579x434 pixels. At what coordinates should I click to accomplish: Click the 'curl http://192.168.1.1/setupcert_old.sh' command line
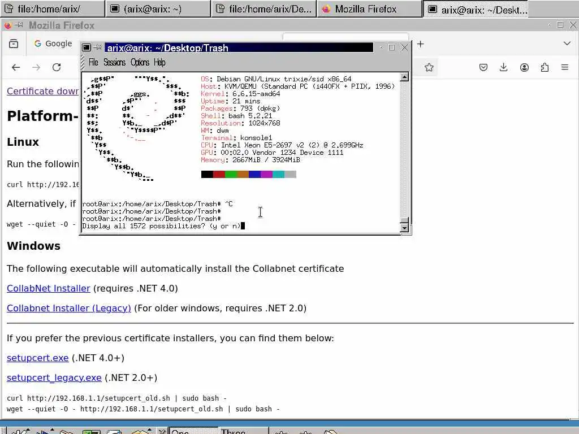116,398
